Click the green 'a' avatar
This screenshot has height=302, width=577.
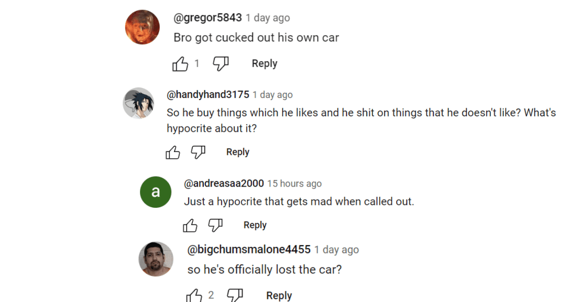point(155,192)
